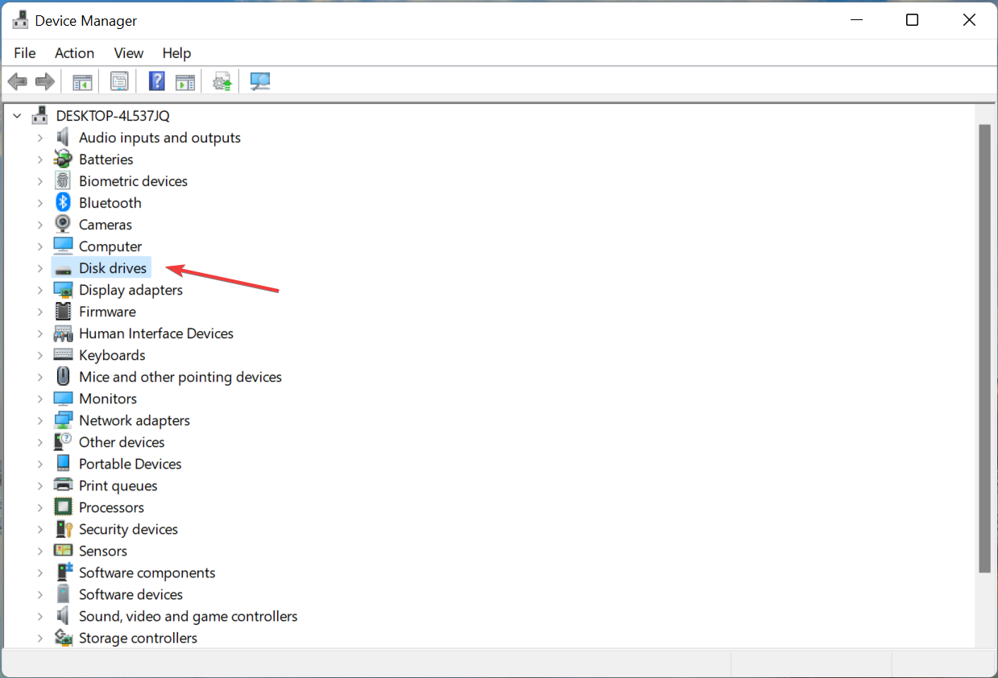Screen dimensions: 998x678
Task: Select the Processors chip icon
Action: 63,507
